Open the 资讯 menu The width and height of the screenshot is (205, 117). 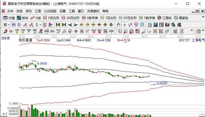[29, 11]
